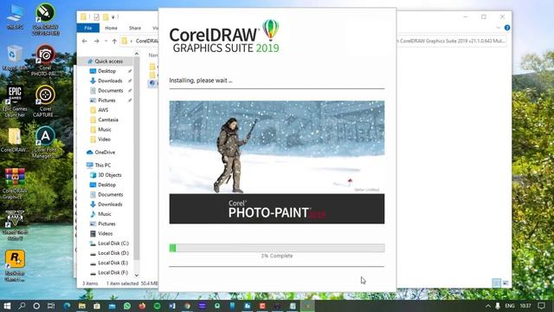554x312 pixels.
Task: Switch Explorer to Large icons view
Action: [506, 283]
